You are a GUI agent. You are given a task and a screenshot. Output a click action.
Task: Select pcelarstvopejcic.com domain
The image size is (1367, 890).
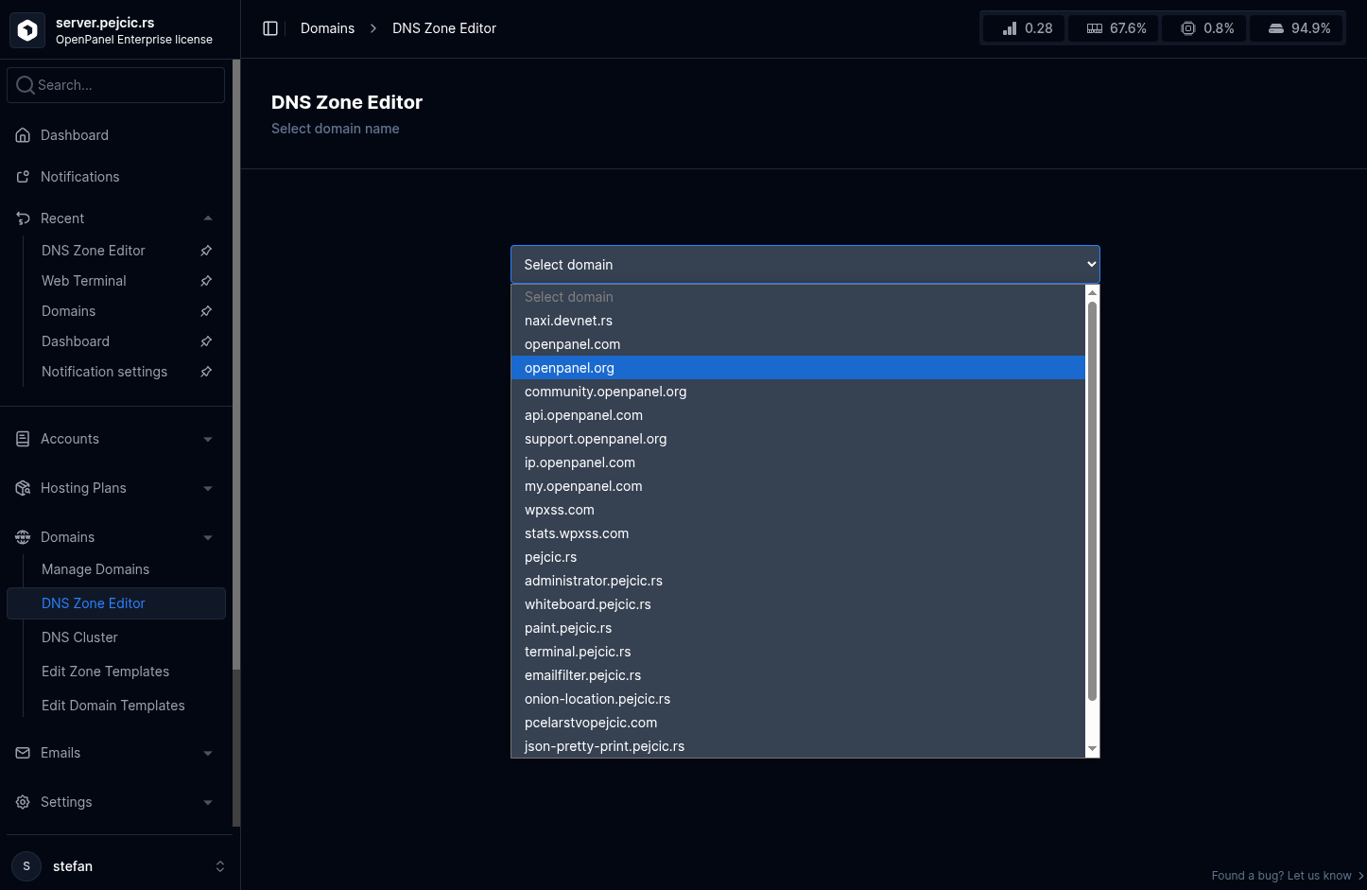pyautogui.click(x=798, y=723)
